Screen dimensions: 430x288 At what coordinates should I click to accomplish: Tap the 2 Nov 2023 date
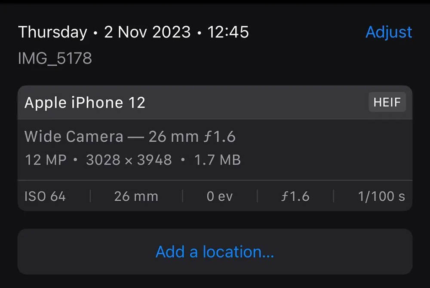click(147, 32)
